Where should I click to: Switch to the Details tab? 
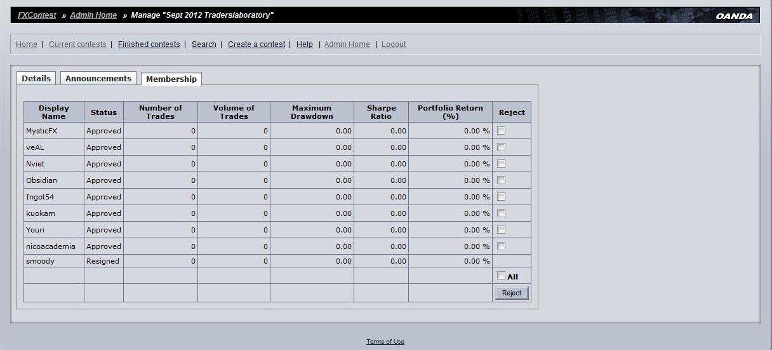(x=36, y=78)
